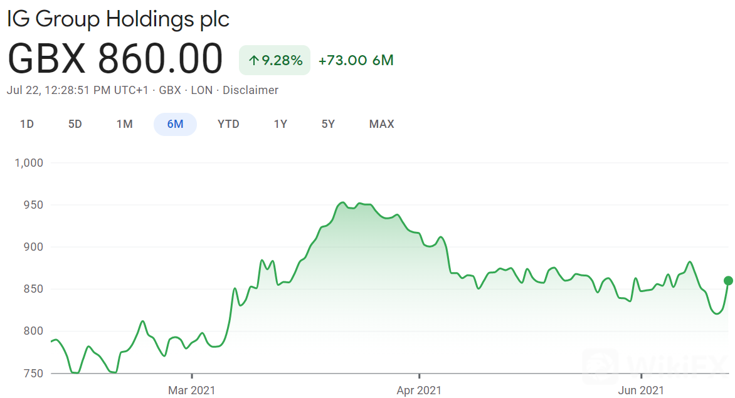Click the 750 y-axis label
The height and width of the screenshot is (398, 735).
33,374
